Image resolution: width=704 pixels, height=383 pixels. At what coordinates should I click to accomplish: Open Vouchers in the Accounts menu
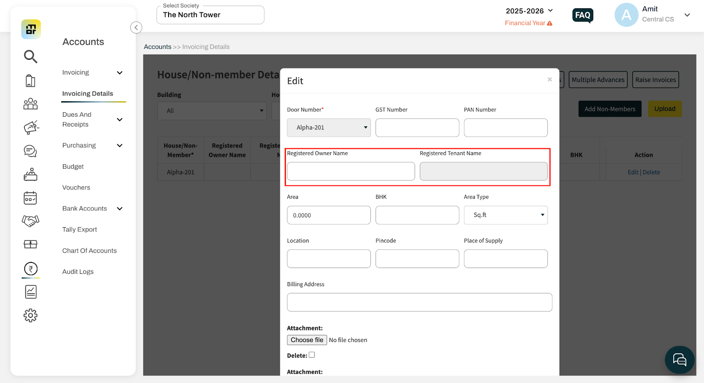click(76, 188)
